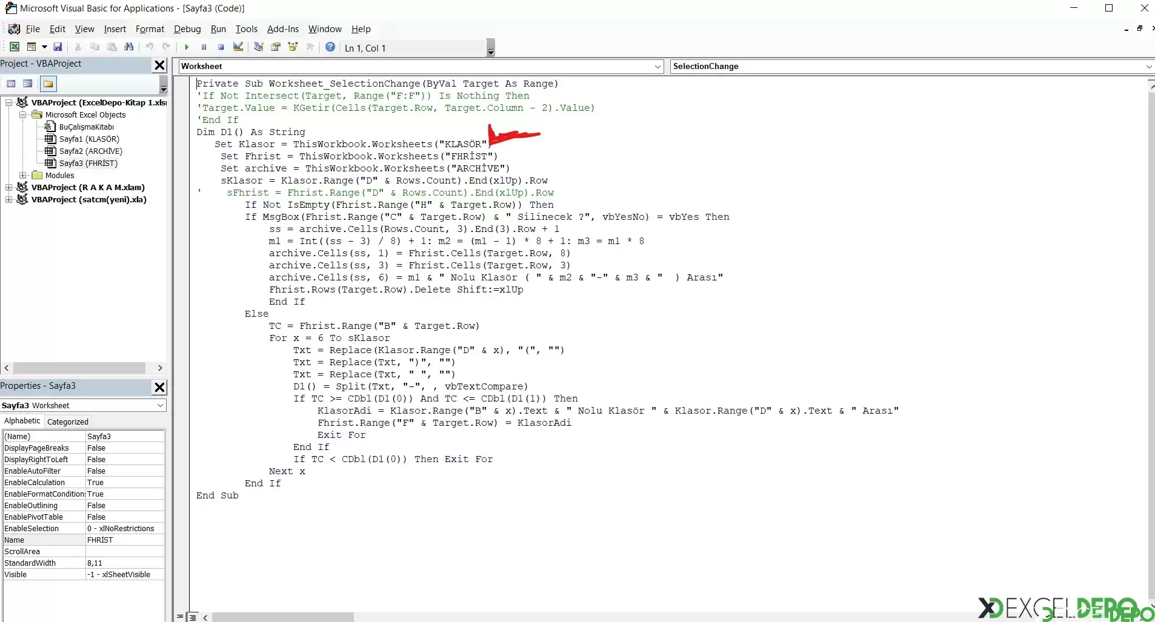This screenshot has width=1155, height=622.
Task: Click the View Object icon in Project panel
Action: (27, 84)
